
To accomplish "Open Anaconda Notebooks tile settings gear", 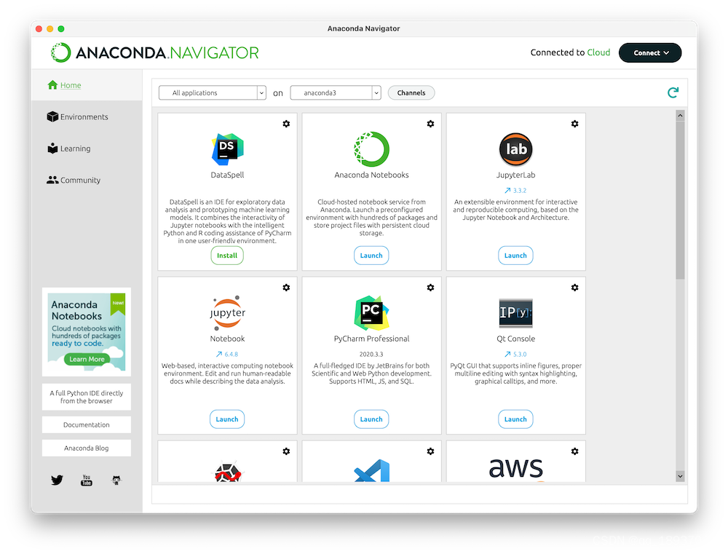I will (x=430, y=124).
